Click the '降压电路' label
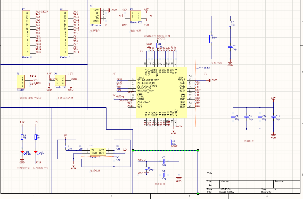This screenshot has height=199, width=303. click(x=95, y=171)
